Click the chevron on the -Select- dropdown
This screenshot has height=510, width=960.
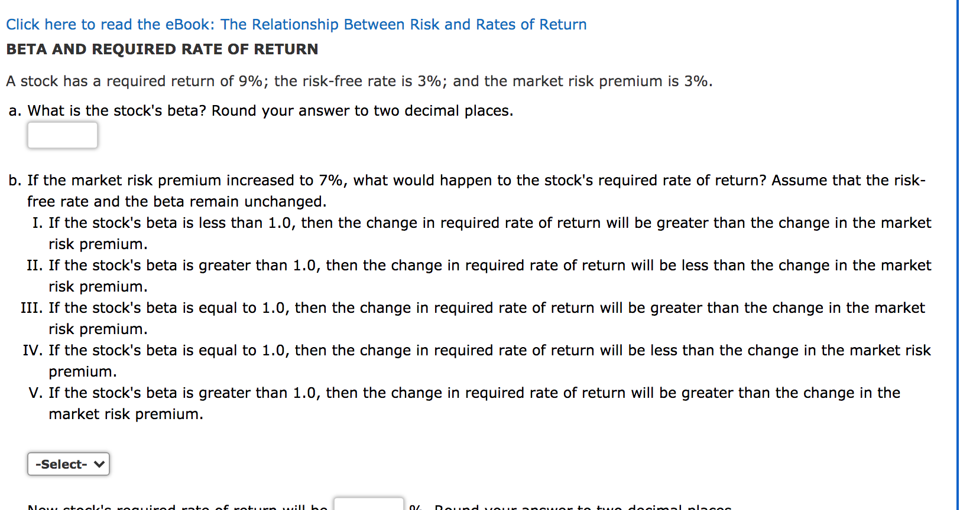(x=98, y=464)
